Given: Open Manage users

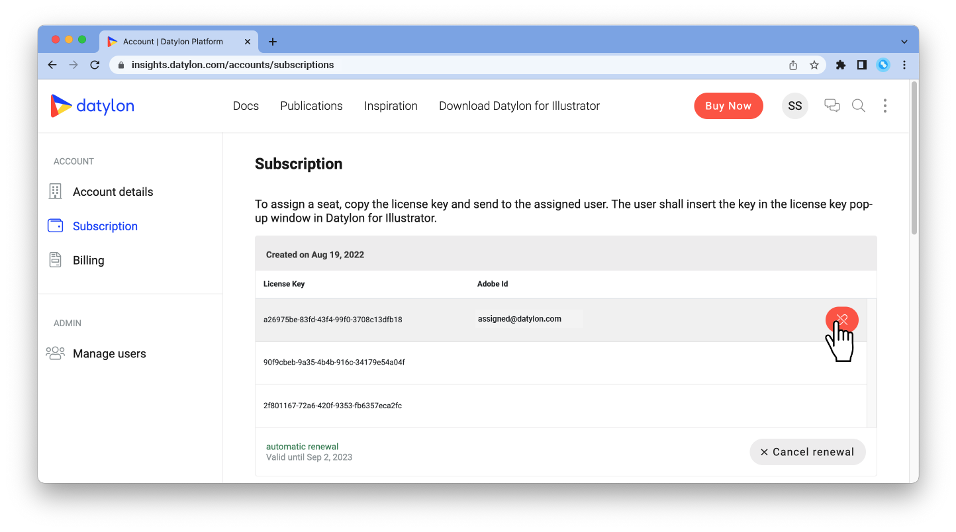Looking at the screenshot, I should click(x=109, y=354).
